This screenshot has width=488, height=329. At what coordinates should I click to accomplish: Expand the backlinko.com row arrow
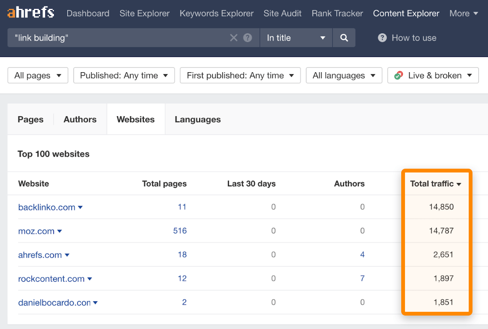[80, 207]
